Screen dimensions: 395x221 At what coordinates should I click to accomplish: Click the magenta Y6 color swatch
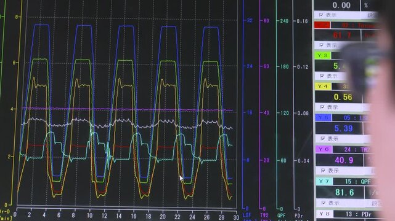(324, 149)
